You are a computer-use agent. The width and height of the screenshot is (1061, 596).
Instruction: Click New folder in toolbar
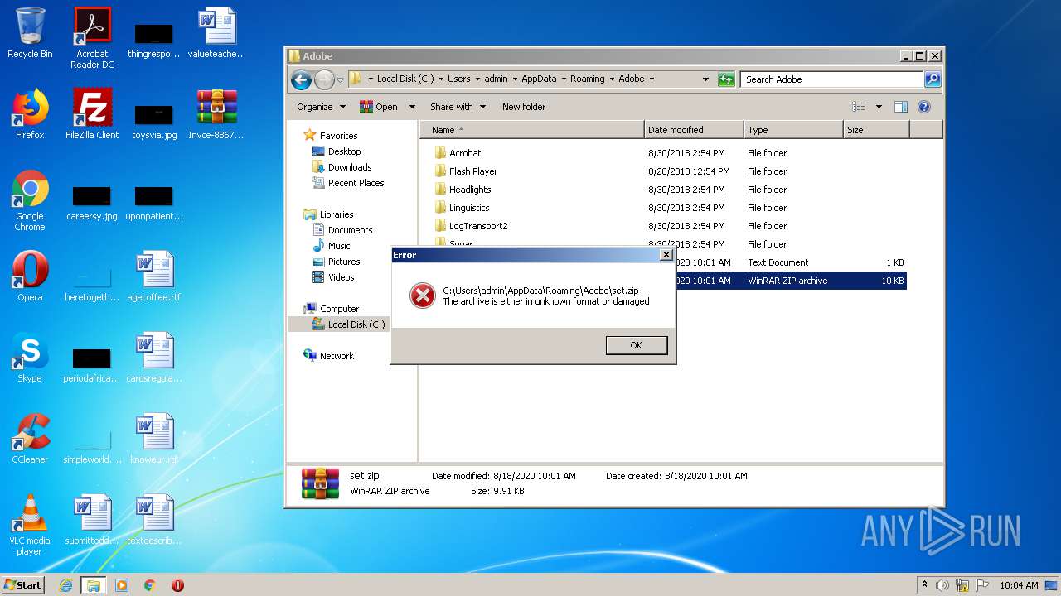pyautogui.click(x=524, y=107)
